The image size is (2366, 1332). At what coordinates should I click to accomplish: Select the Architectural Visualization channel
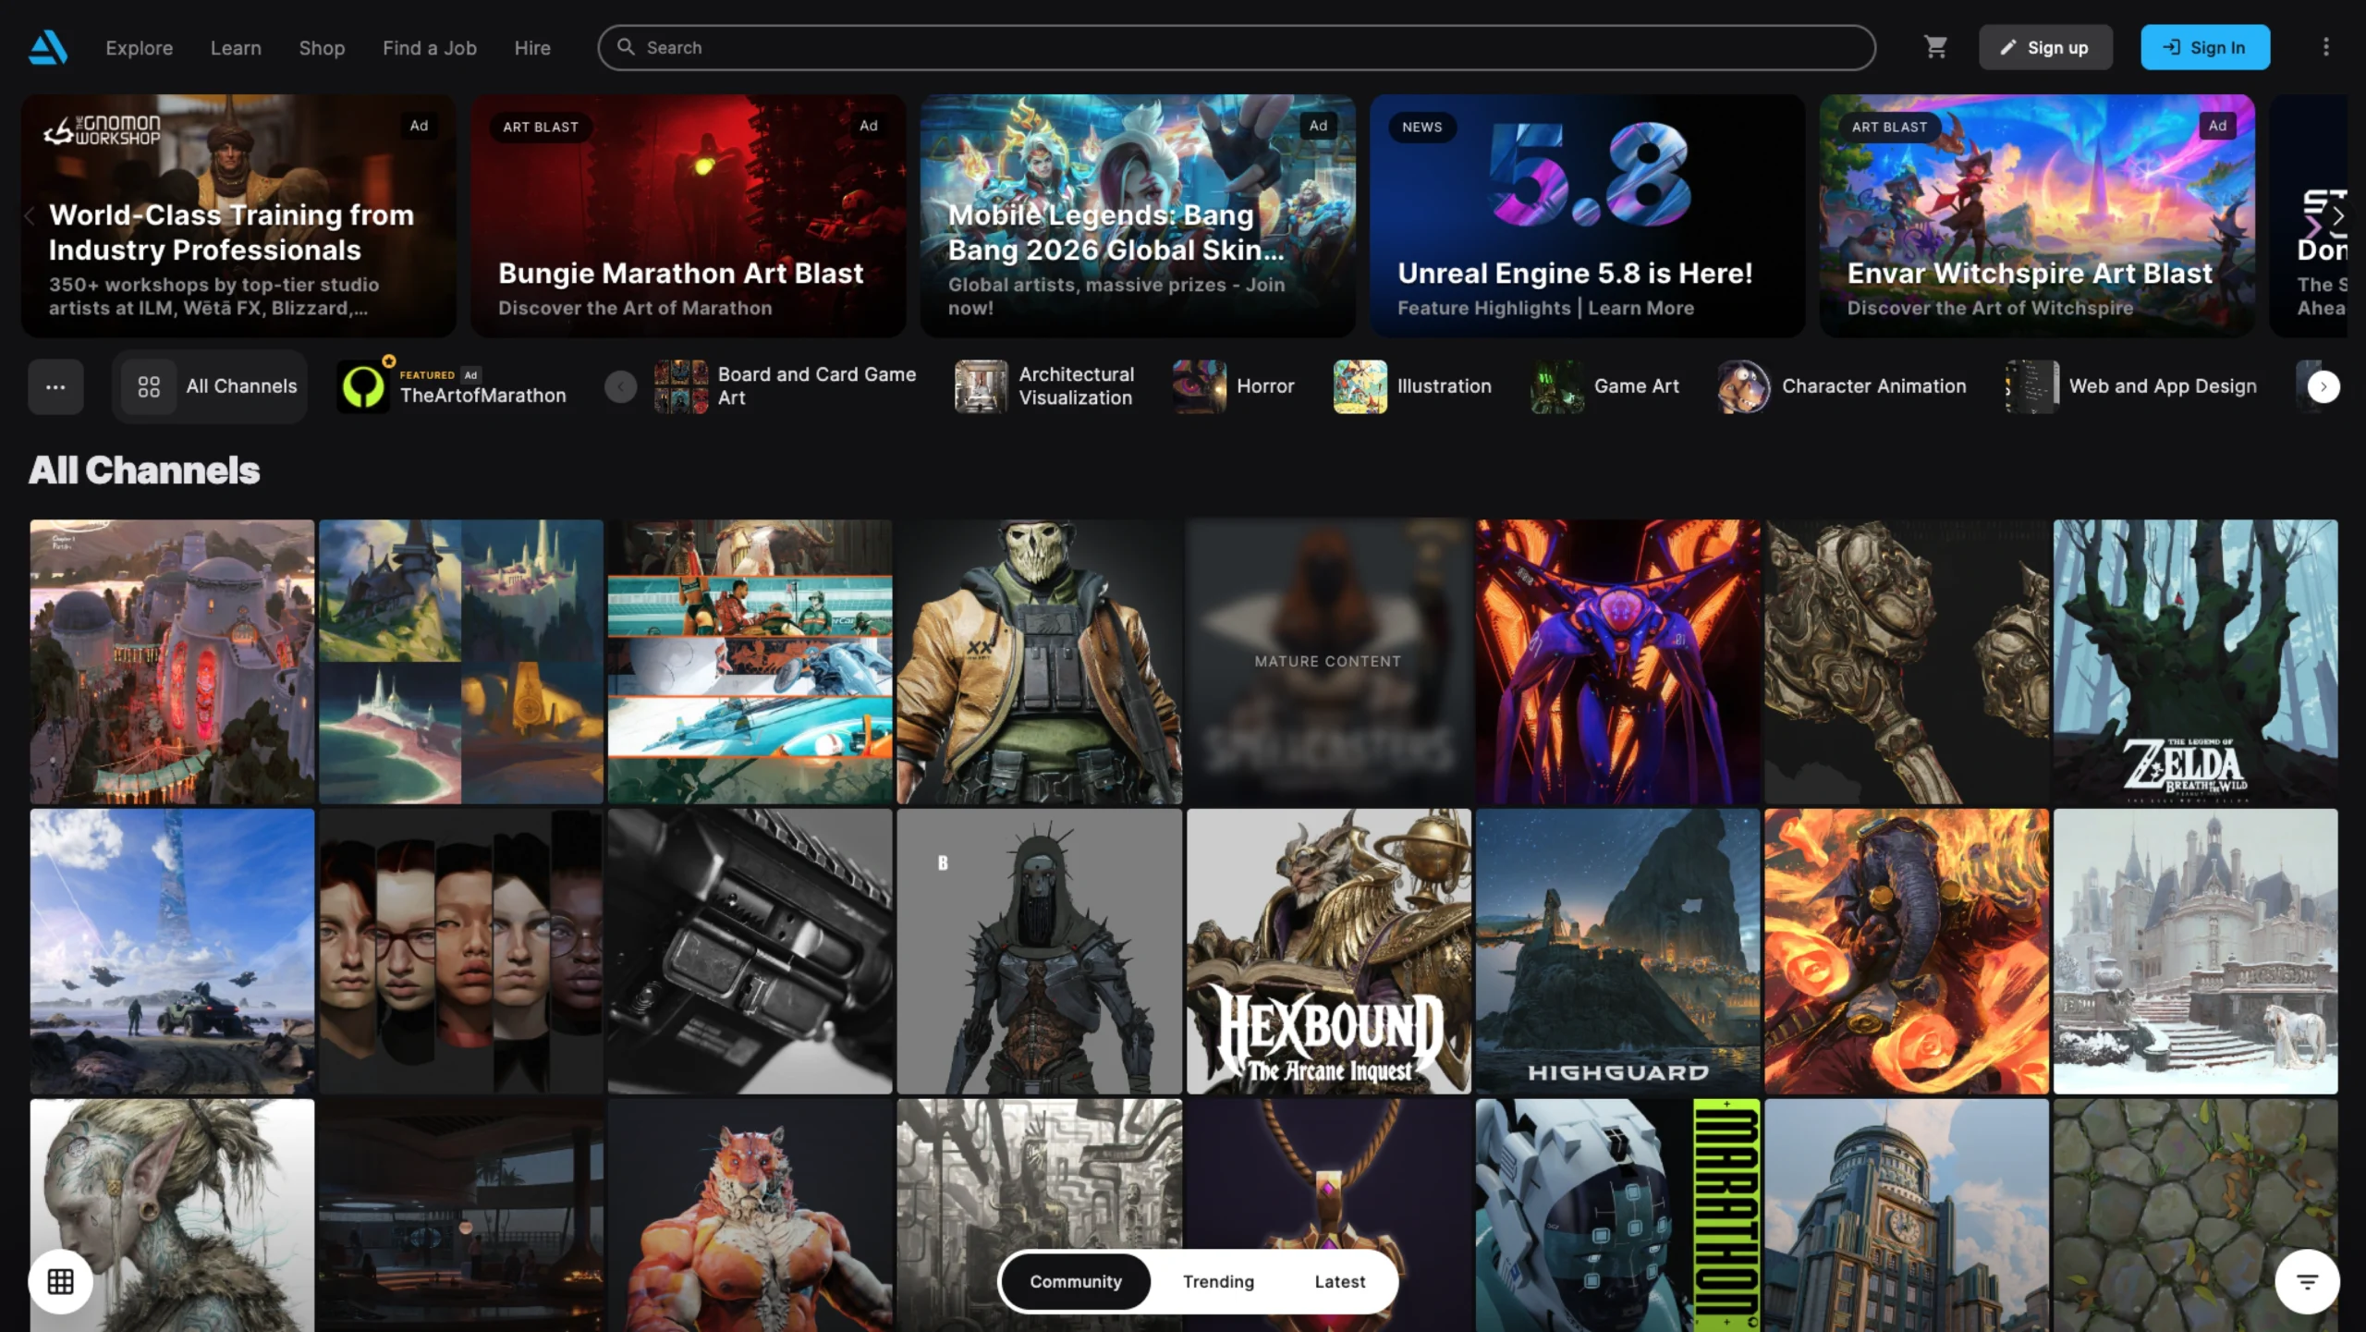1044,386
